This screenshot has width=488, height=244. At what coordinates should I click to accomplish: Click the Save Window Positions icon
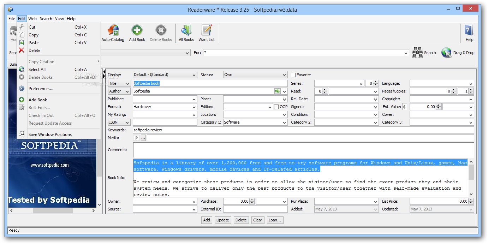click(x=22, y=134)
